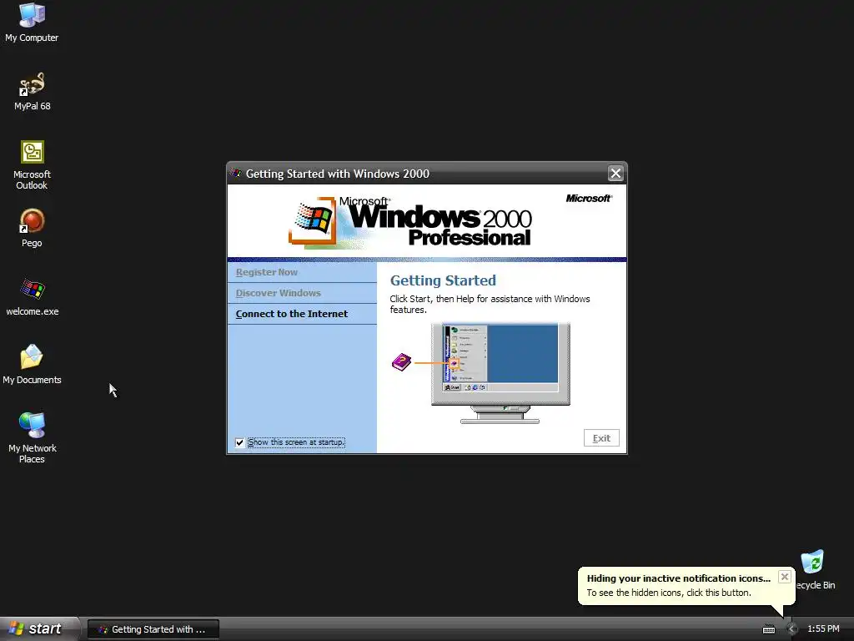Click the Windows 2000 Professional banner logo

[x=409, y=222]
